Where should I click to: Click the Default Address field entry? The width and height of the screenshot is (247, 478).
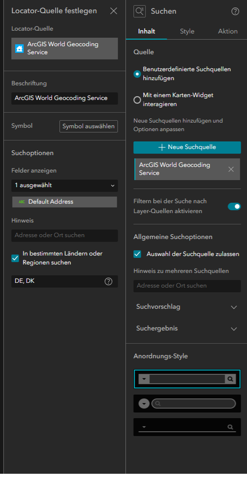[x=65, y=202]
